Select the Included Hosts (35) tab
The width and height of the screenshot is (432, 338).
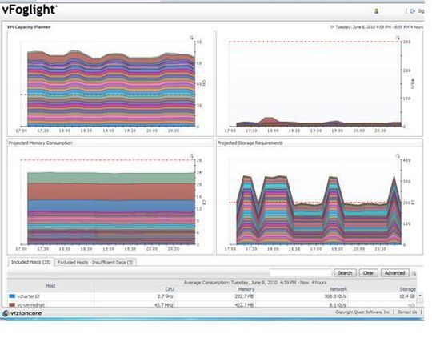pyautogui.click(x=30, y=262)
